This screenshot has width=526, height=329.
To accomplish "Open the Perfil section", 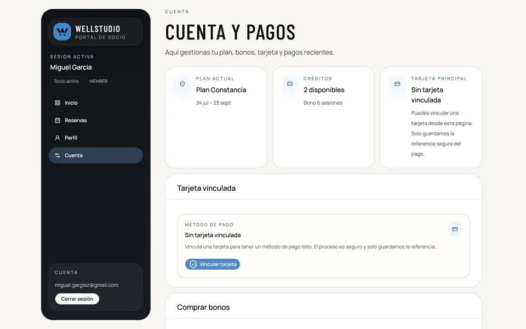I will tap(95, 138).
